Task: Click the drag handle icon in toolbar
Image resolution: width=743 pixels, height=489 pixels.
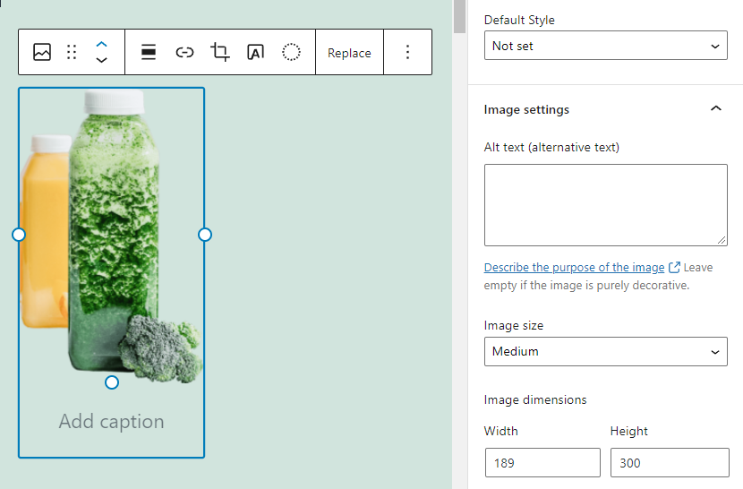Action: point(73,52)
